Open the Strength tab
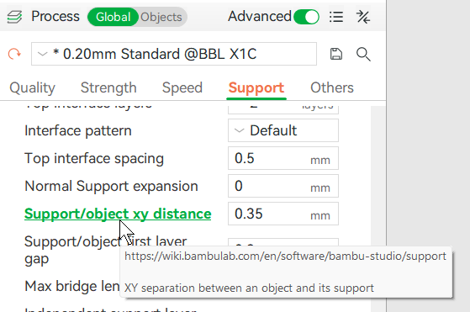Screen dimensions: 470x312 (108, 87)
